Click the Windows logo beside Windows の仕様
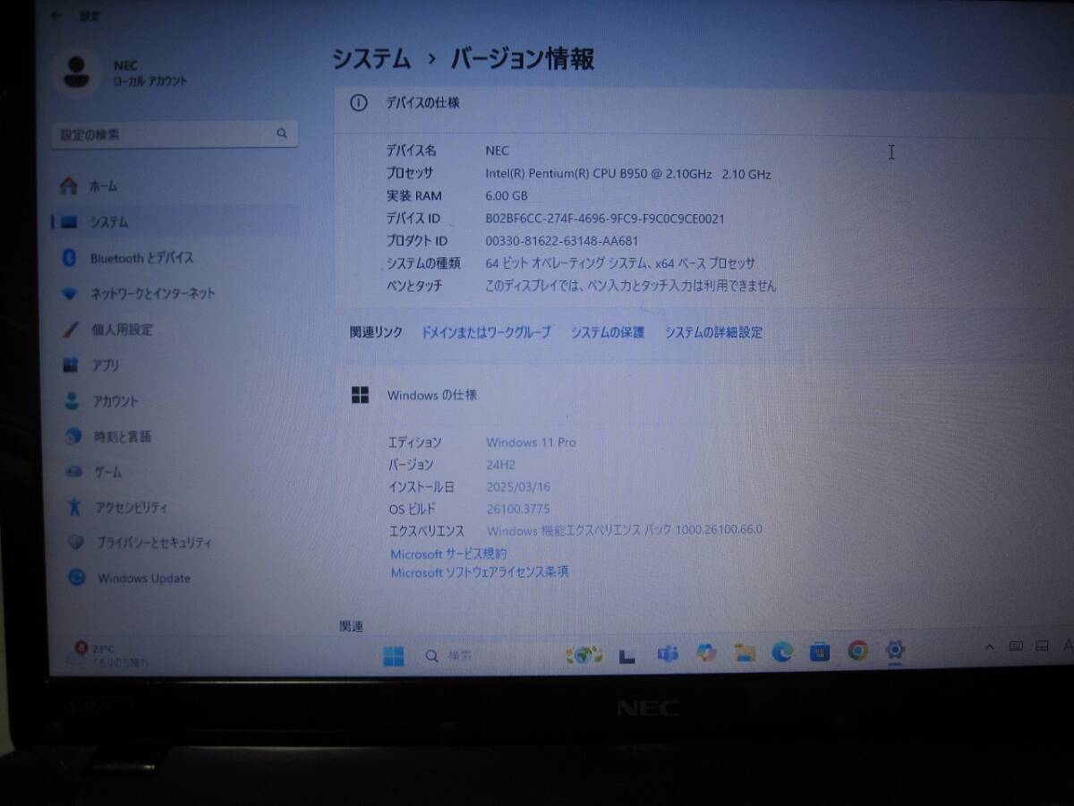1074x806 pixels. click(x=360, y=395)
